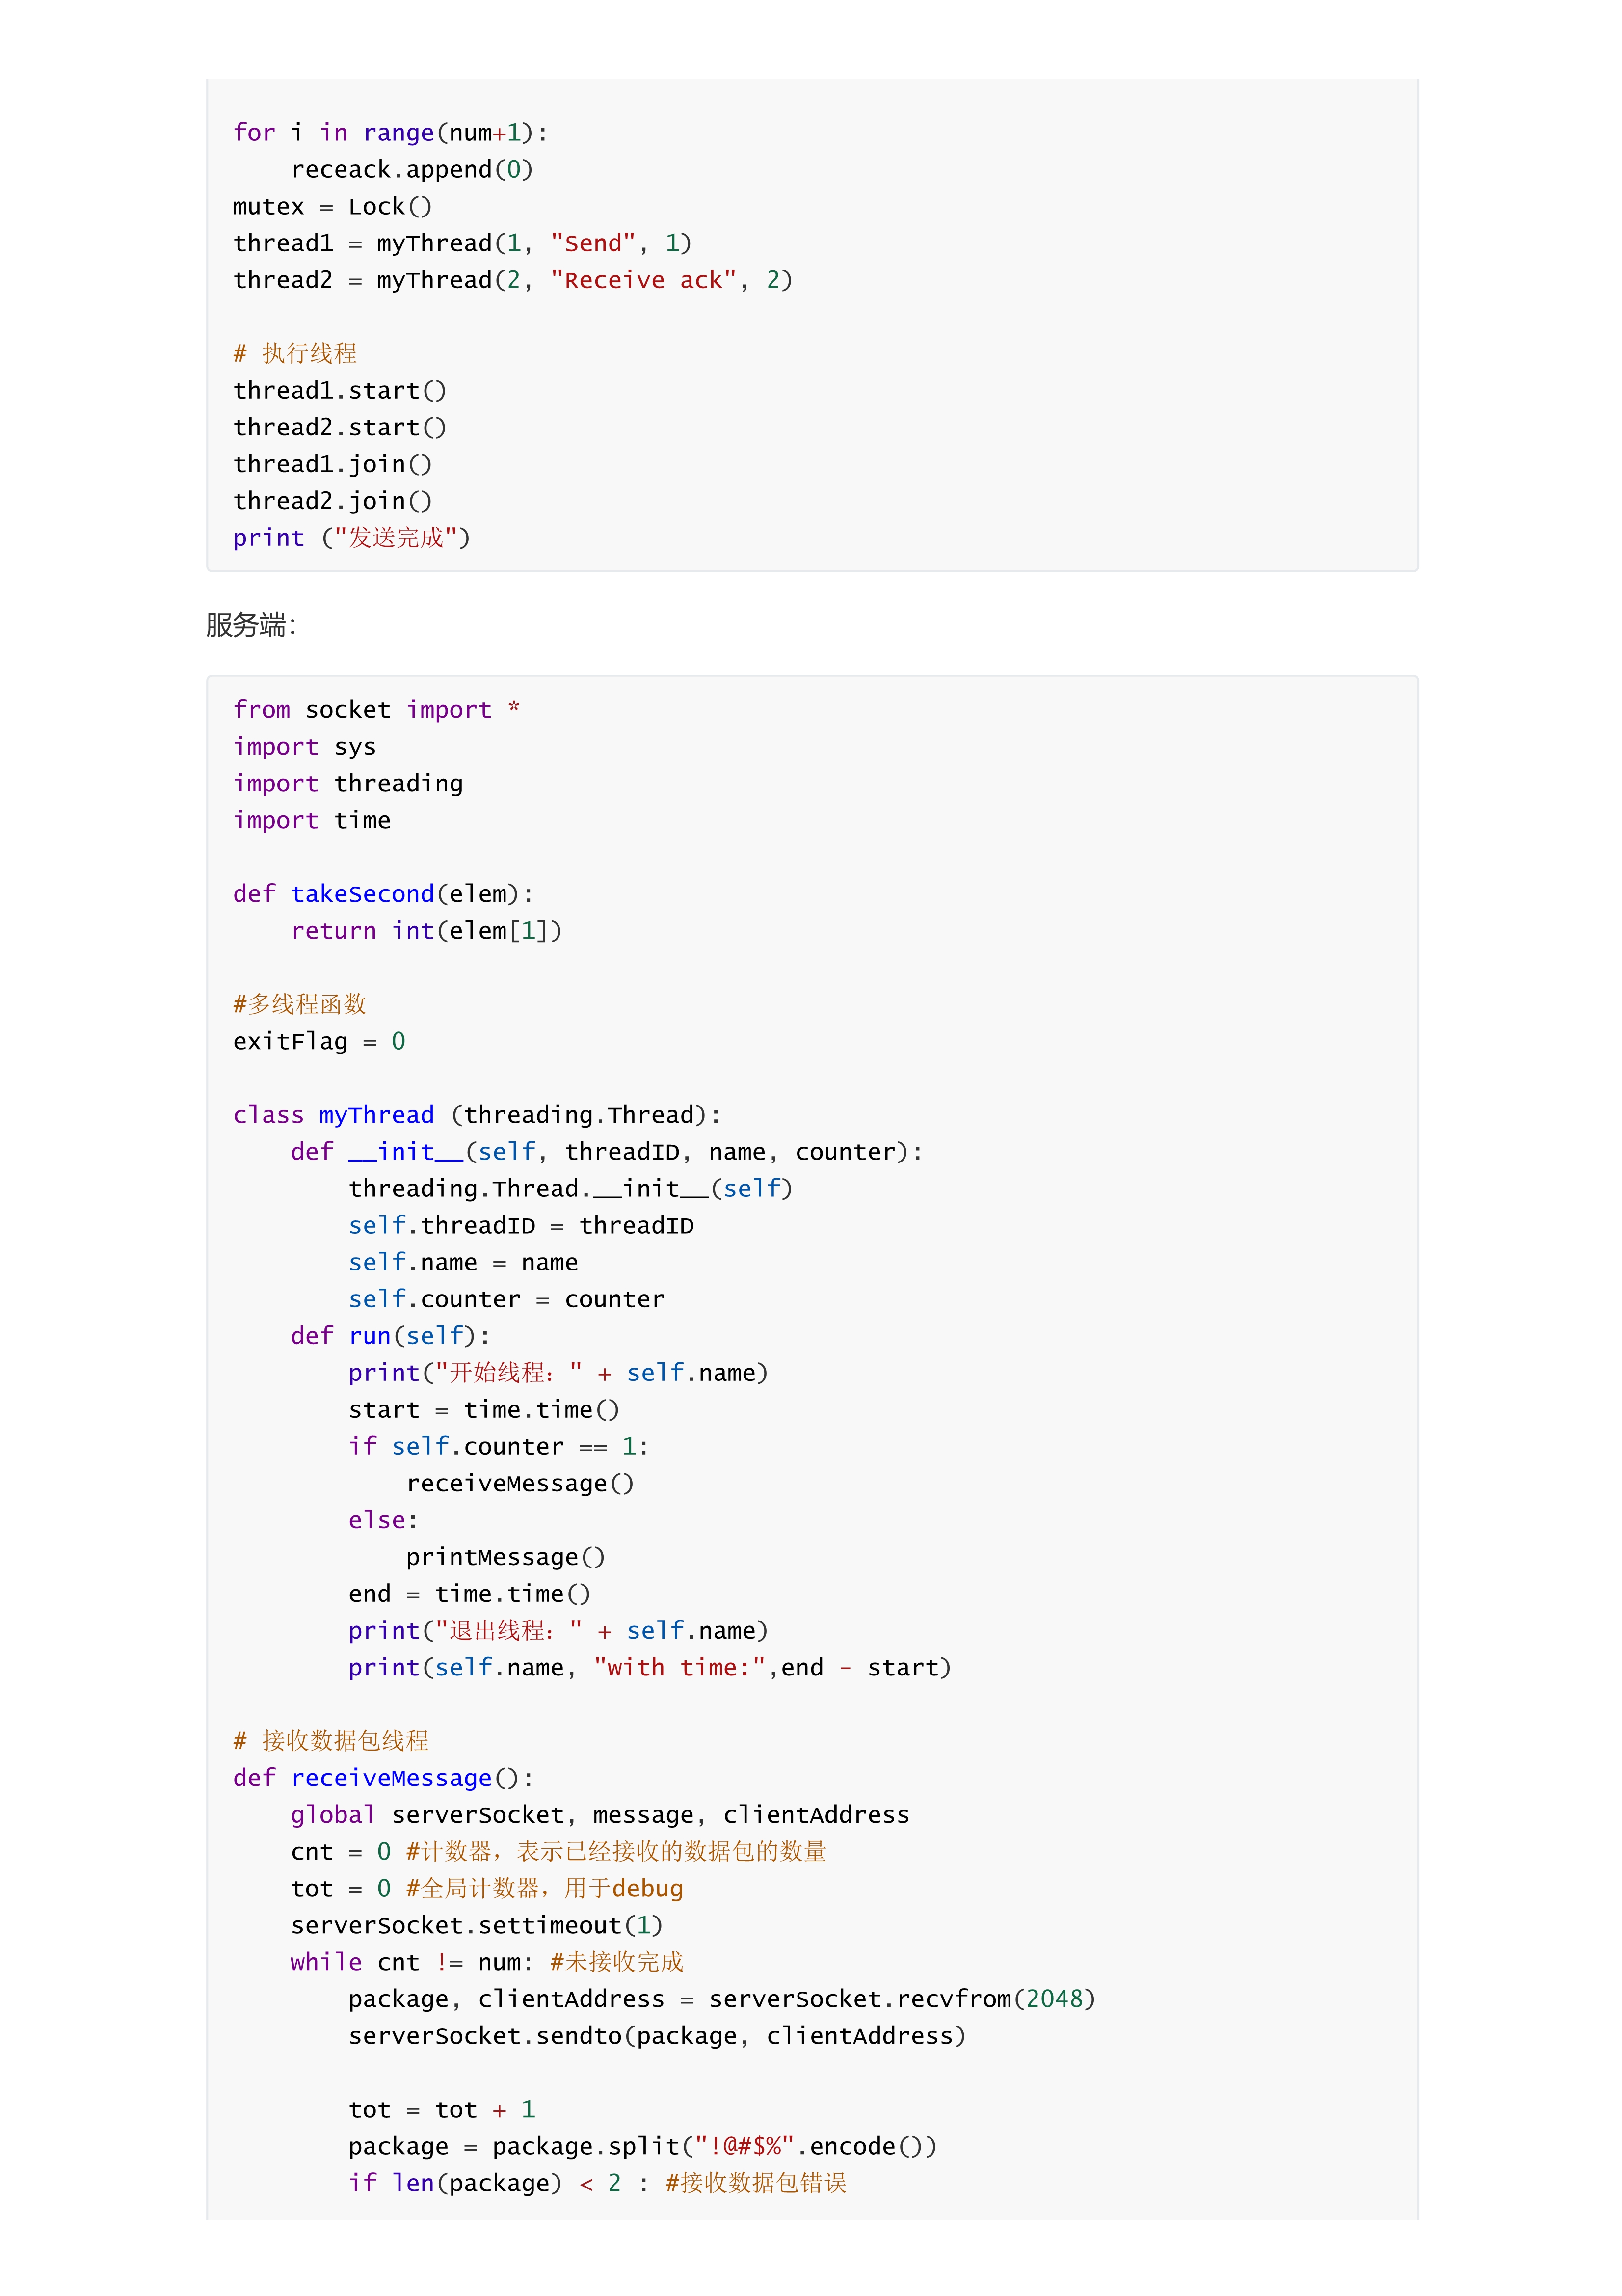Click the '"with time:"' print line
Screen dimensions: 1622x2296
point(650,1668)
